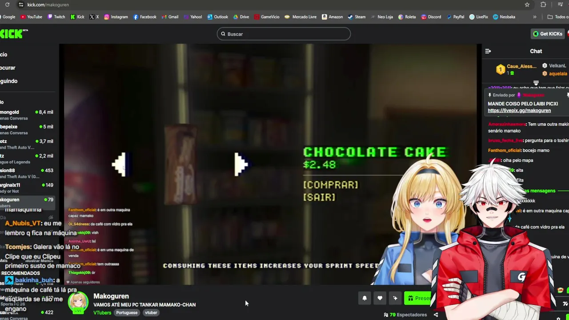Open Makoguren's profile avatar
This screenshot has height=320, width=569.
[78, 303]
